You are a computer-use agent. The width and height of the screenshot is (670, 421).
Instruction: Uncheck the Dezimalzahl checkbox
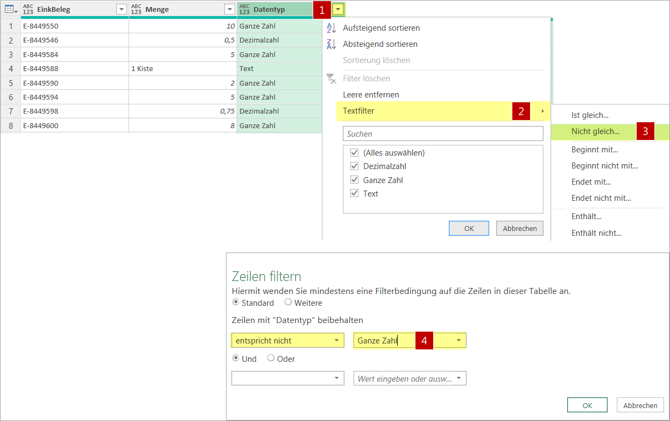(x=354, y=166)
